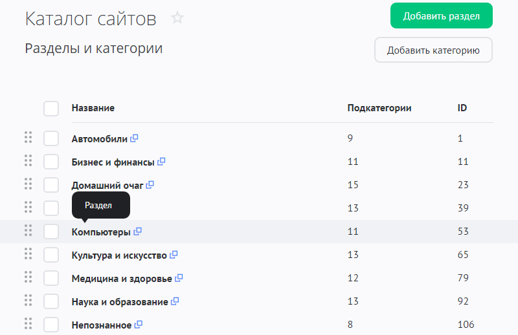
Task: Click the icon next to Культура и искусство
Action: coord(174,255)
